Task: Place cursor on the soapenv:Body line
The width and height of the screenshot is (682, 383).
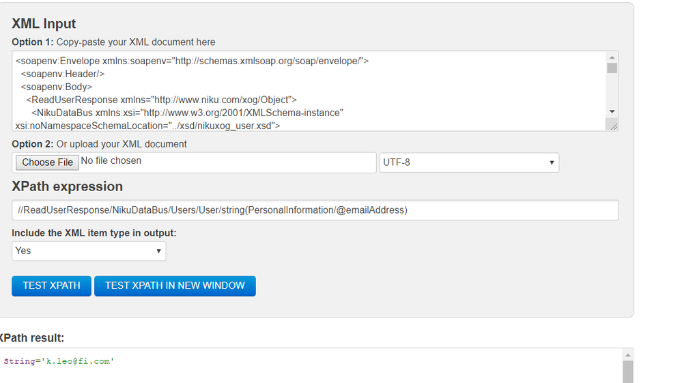Action: (57, 87)
